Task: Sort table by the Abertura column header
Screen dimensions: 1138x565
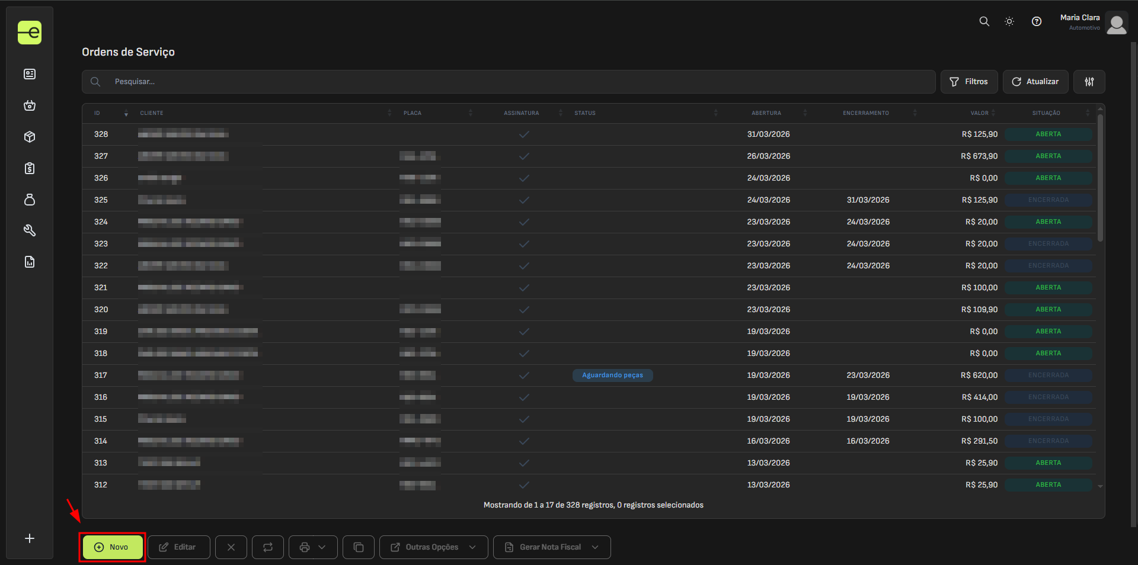Action: point(766,113)
